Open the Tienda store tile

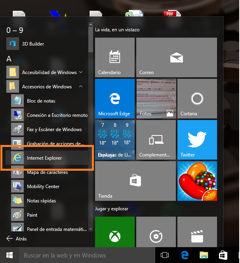[135, 181]
